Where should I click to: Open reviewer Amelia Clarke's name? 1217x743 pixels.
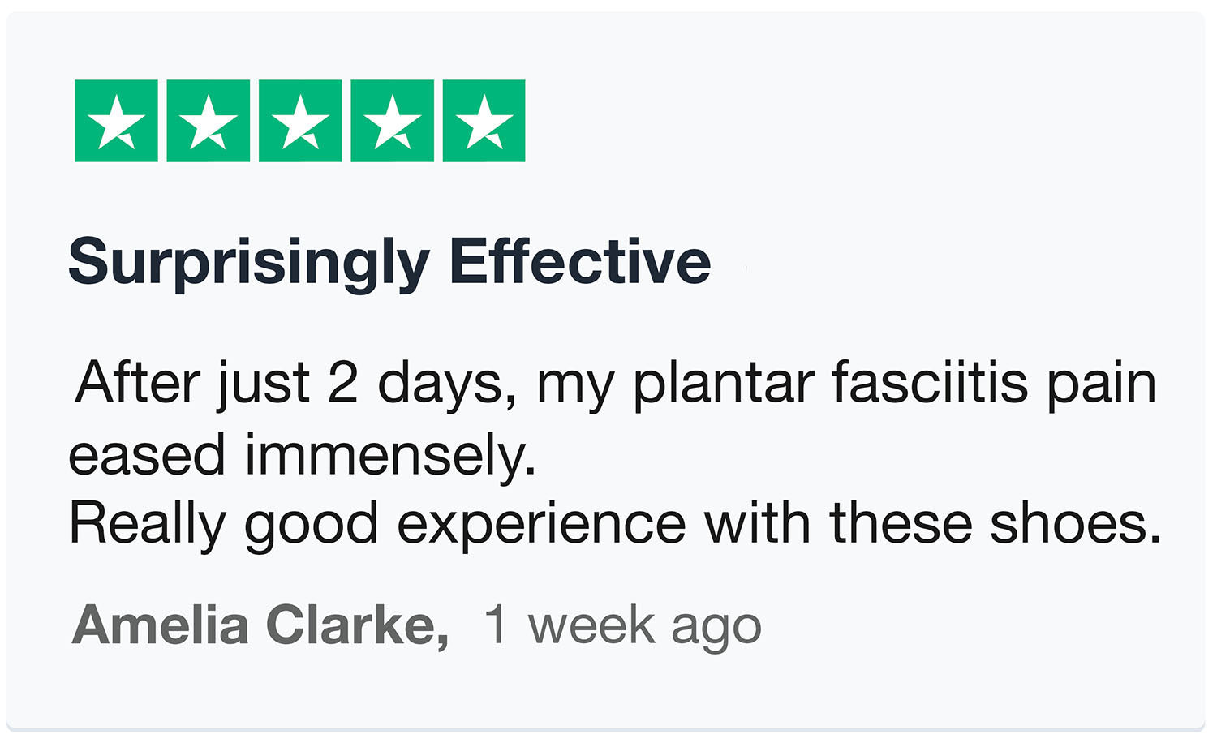pos(260,625)
